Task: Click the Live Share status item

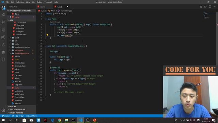Action: point(32,116)
